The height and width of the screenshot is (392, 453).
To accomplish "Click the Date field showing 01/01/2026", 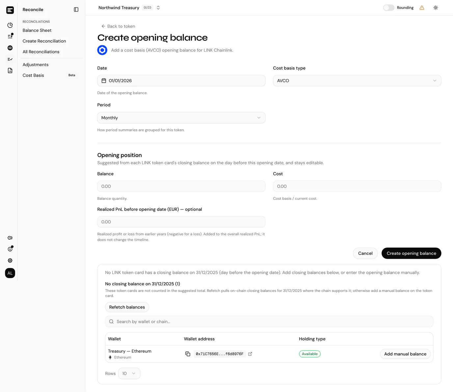I will (181, 81).
